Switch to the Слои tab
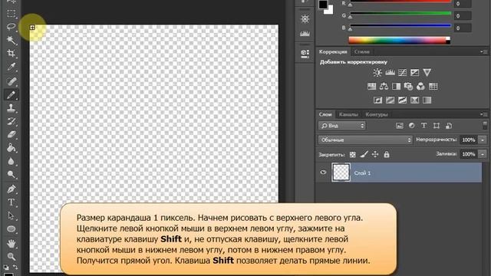Image resolution: width=491 pixels, height=276 pixels. (x=325, y=114)
